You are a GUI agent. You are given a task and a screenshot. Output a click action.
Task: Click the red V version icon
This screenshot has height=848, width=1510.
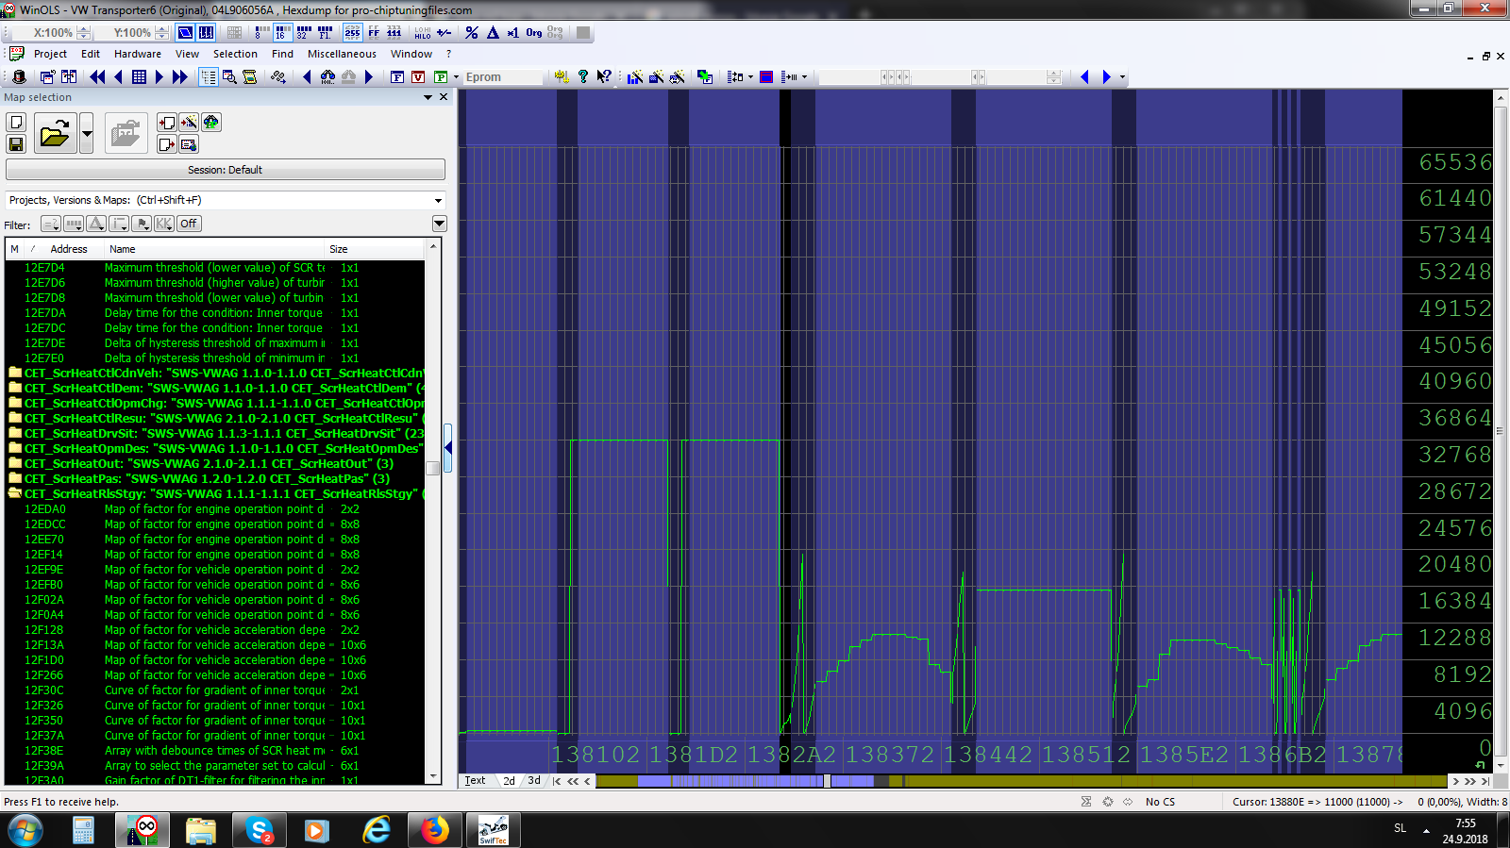coord(418,76)
